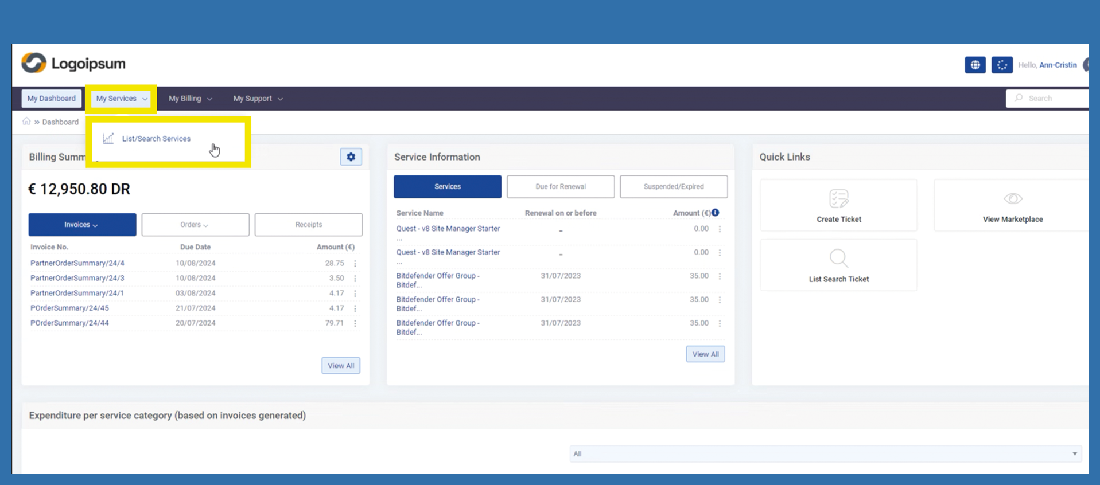Click the Amount info icon
Screen dimensions: 1100x485
pos(716,213)
